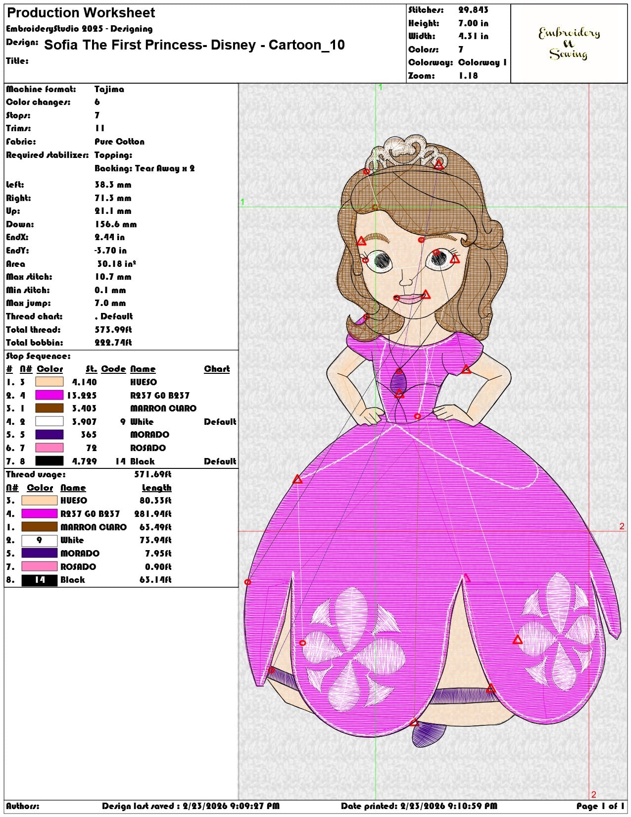Click the design name 'Sofia The First Princess- Disney - Cartoon_10'

[x=194, y=45]
